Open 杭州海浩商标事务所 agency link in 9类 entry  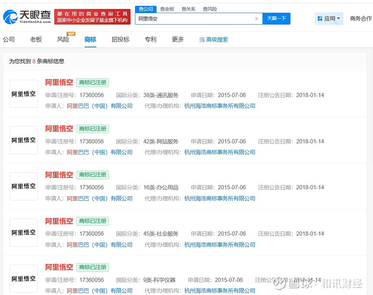[220, 291]
